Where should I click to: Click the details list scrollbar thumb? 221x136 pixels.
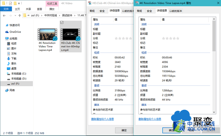click(x=214, y=36)
